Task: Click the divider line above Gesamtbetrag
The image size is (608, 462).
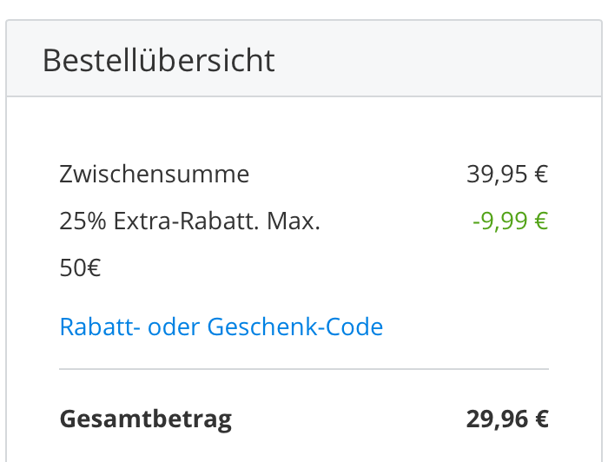Action: [x=304, y=369]
